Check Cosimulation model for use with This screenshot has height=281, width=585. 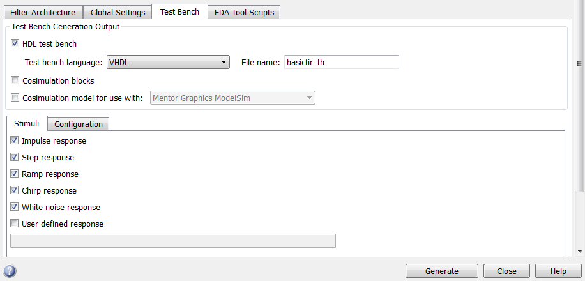coord(15,98)
